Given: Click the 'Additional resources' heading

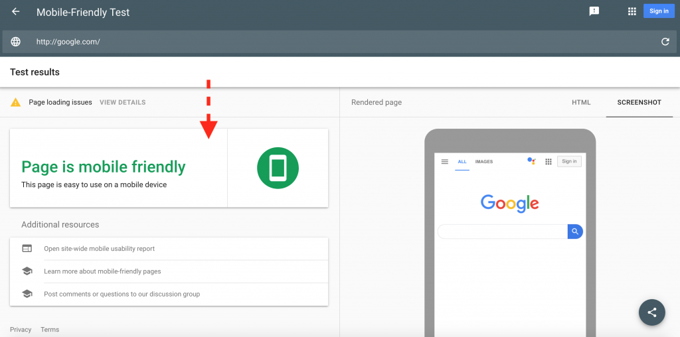Looking at the screenshot, I should [60, 225].
